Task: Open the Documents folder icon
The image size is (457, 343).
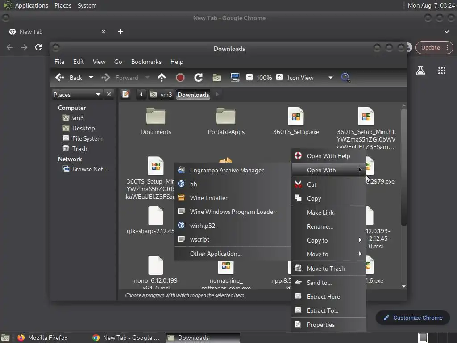Action: (x=156, y=116)
